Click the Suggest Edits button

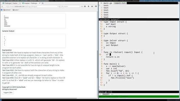(8, 92)
